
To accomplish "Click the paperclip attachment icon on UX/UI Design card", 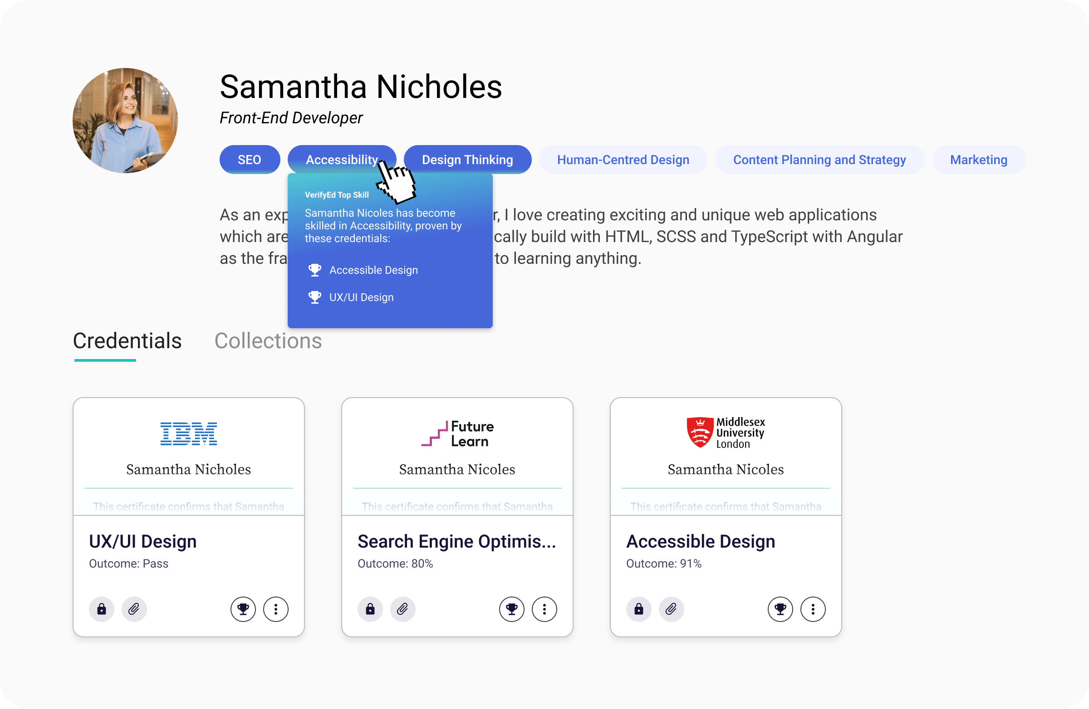I will coord(134,609).
